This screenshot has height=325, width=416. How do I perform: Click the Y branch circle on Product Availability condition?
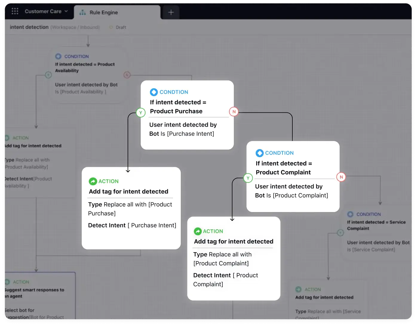(x=48, y=75)
